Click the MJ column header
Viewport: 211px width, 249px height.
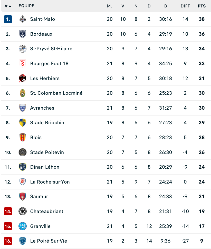[110, 6]
